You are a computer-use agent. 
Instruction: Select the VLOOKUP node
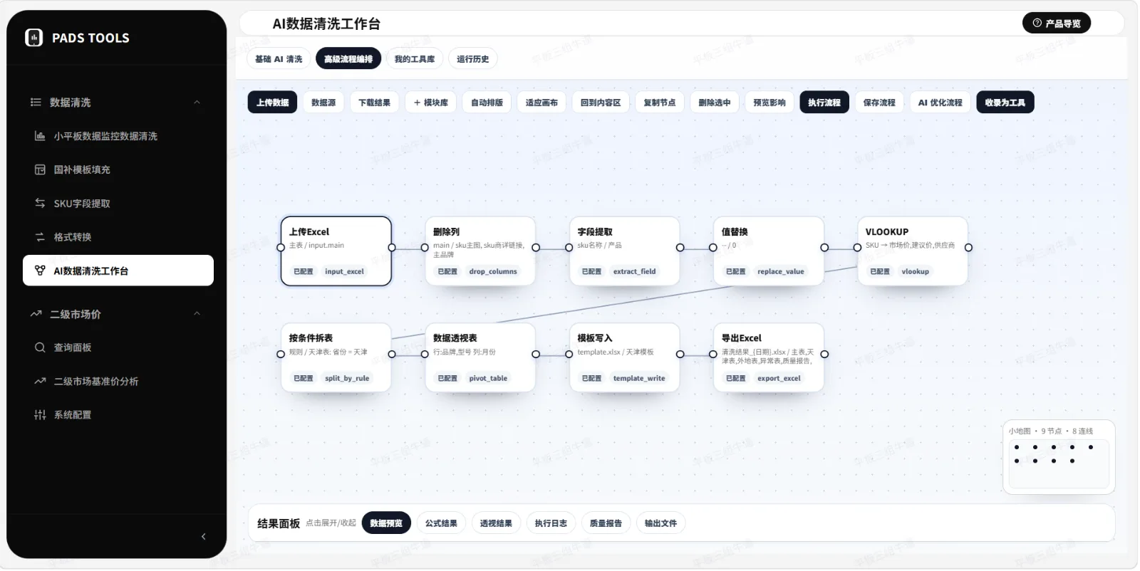coord(913,251)
